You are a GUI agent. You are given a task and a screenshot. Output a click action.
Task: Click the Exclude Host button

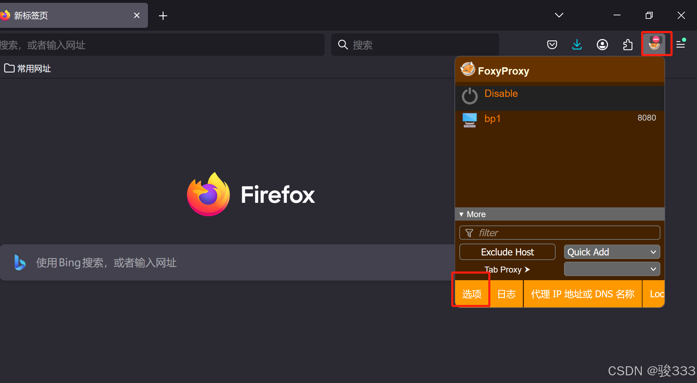pyautogui.click(x=507, y=252)
